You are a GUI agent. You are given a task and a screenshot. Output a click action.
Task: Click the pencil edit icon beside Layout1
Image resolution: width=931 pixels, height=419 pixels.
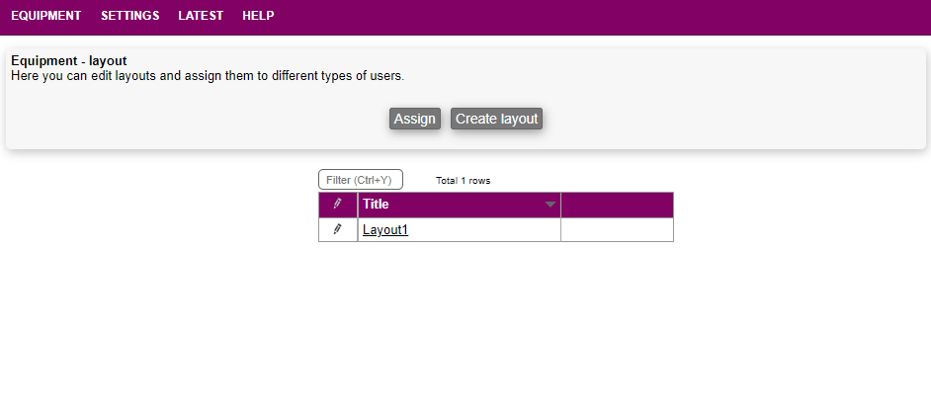point(337,229)
